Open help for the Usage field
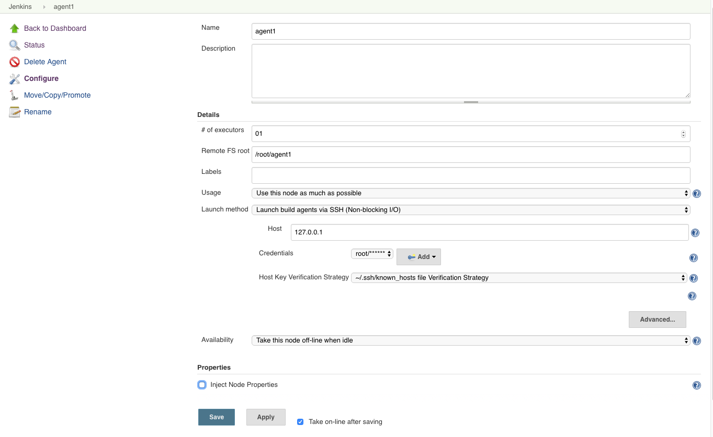The width and height of the screenshot is (713, 437). [x=697, y=194]
